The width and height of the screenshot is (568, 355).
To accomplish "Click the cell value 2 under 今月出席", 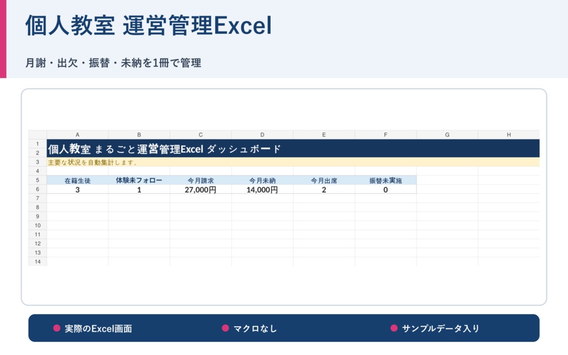I will pos(324,190).
